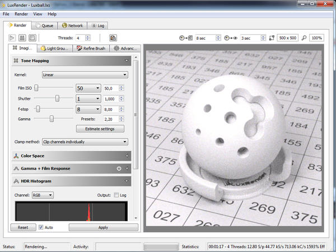Click the zoom magnifier icon

[x=304, y=38]
